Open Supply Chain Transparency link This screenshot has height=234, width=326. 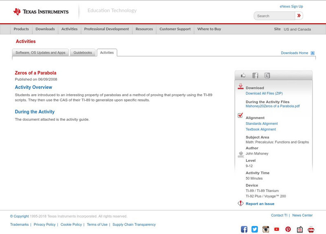pos(134,225)
